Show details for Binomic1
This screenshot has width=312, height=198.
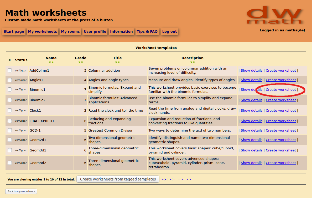click(x=252, y=90)
